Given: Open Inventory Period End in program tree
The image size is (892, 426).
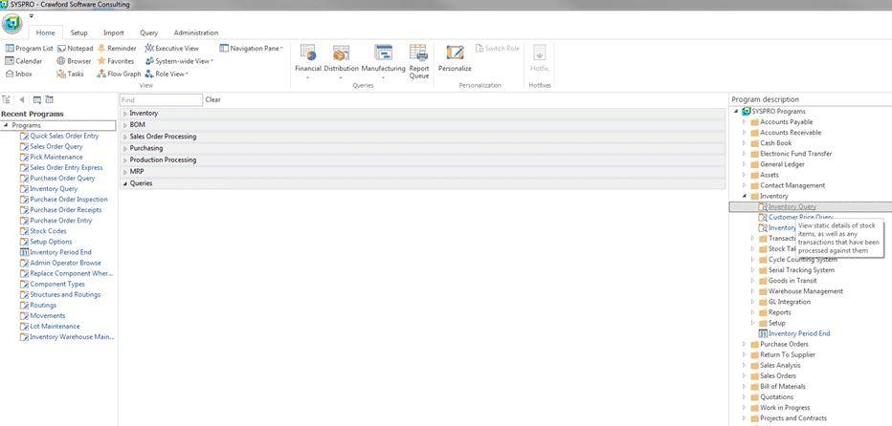Looking at the screenshot, I should tap(799, 334).
